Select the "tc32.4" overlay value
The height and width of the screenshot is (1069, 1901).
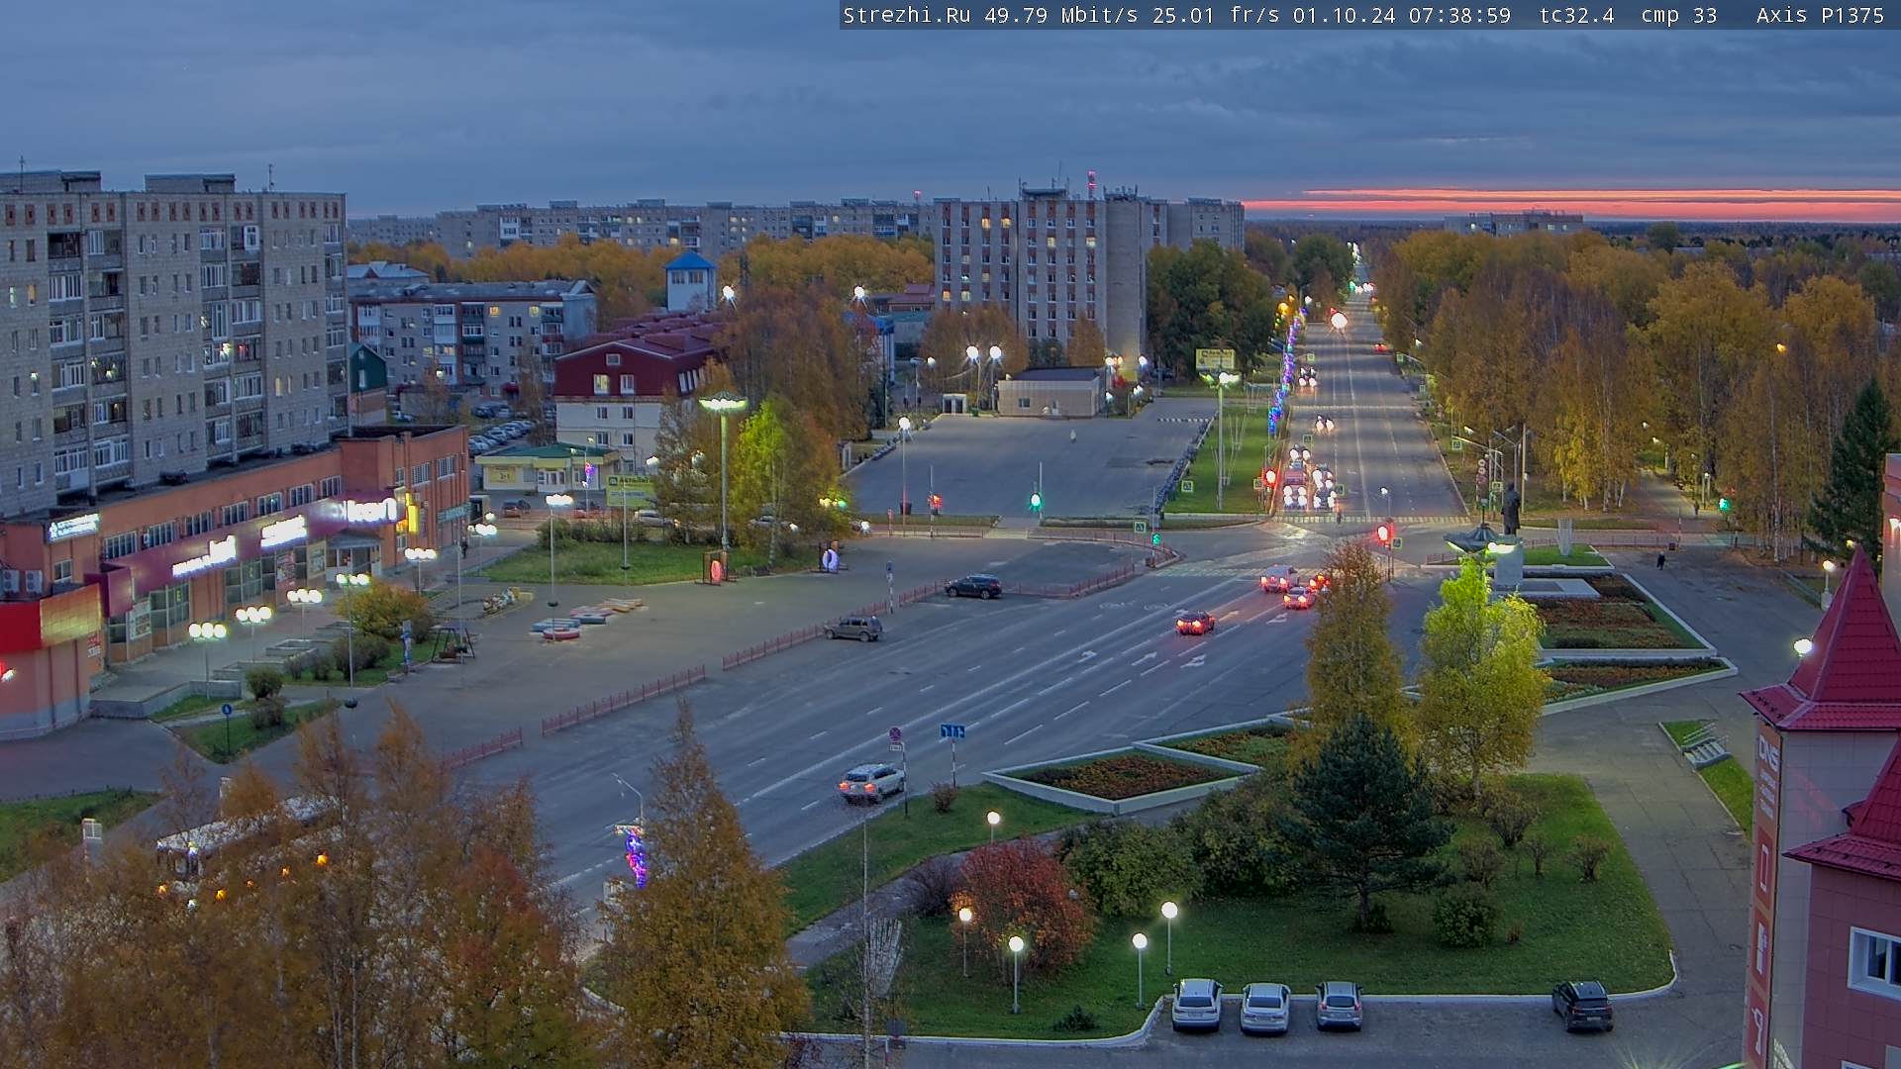pyautogui.click(x=1577, y=15)
